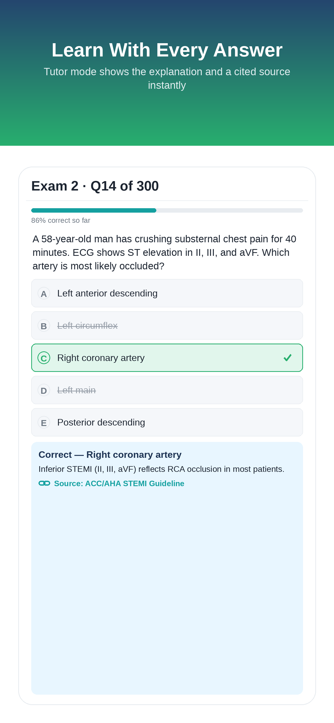Click the 86% correct so far label
Viewport: 334px width, 723px height.
(x=61, y=220)
